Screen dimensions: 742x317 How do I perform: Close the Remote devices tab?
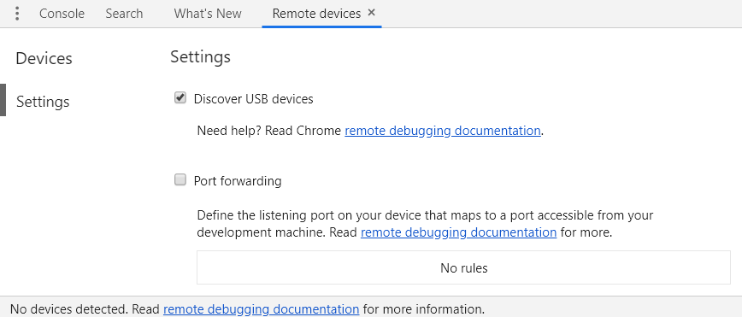372,13
